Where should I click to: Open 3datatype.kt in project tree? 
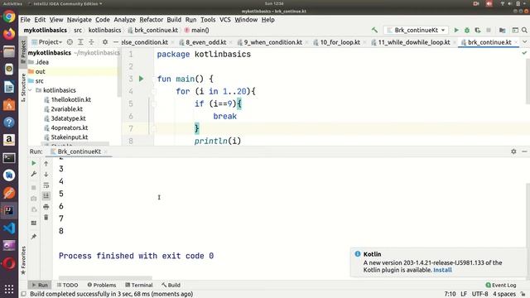[68, 118]
